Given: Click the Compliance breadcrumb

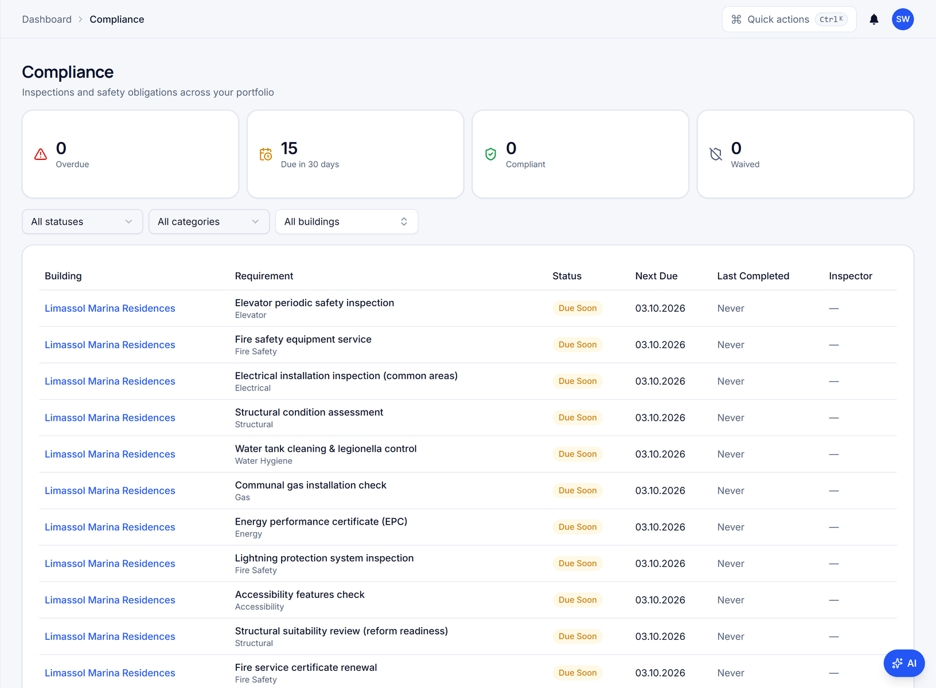Looking at the screenshot, I should click(x=117, y=19).
